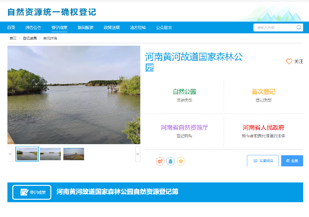Open 公众留言 in the navigation bar
The height and width of the screenshot is (217, 309).
click(164, 27)
